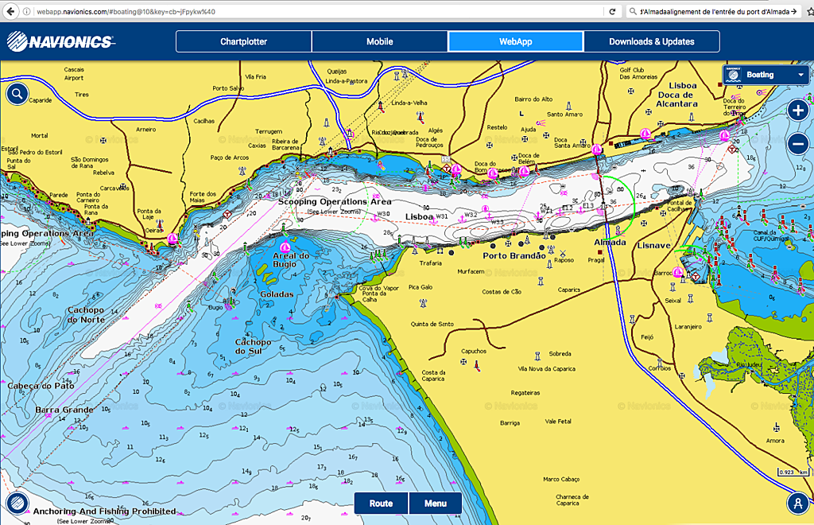This screenshot has height=525, width=814.
Task: Click the Route button
Action: coord(381,504)
